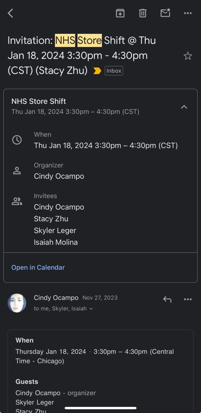The image size is (201, 413).
Task: Tap Cindy Ocampo's profile picture
Action: coord(17,303)
